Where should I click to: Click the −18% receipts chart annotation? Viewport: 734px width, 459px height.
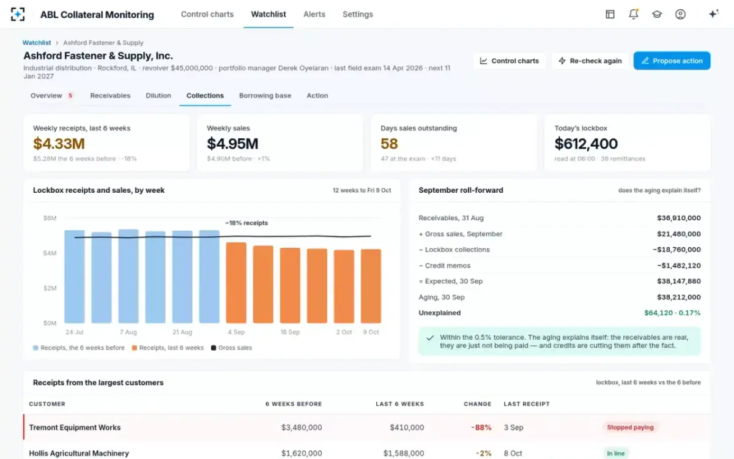(x=247, y=223)
